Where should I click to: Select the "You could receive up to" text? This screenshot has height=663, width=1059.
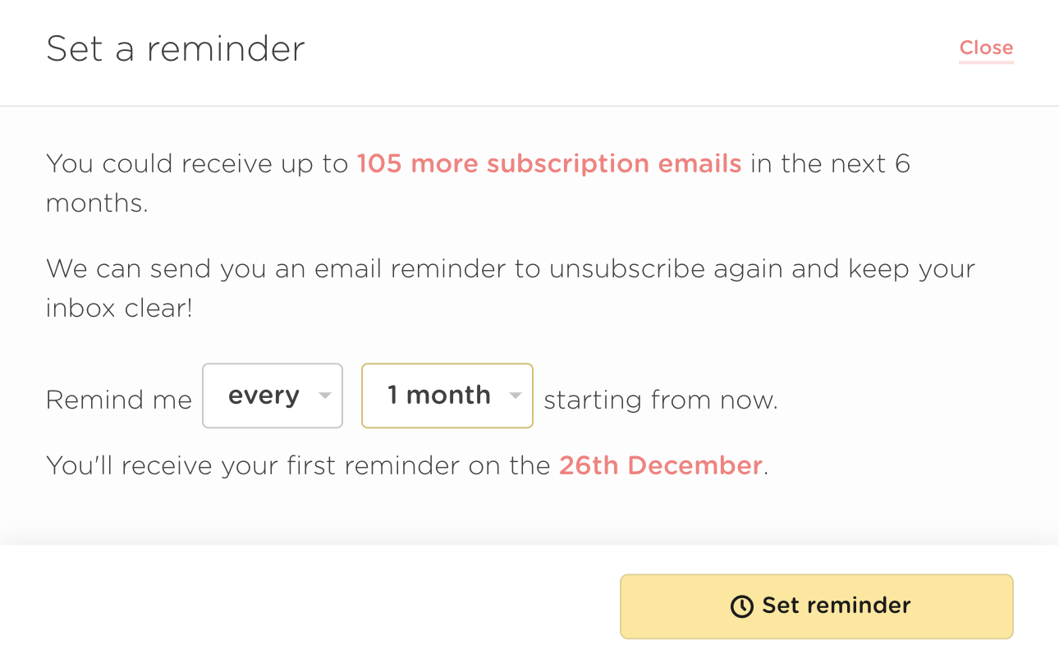point(197,163)
